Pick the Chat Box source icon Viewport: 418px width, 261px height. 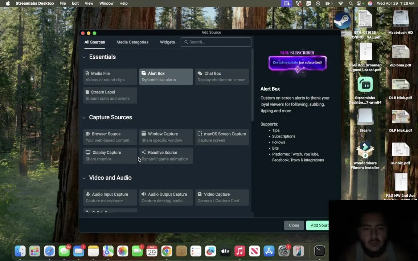(x=200, y=73)
